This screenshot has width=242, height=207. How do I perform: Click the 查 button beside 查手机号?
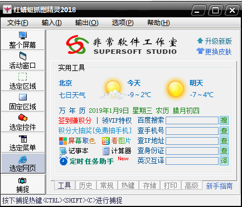coord(224,130)
